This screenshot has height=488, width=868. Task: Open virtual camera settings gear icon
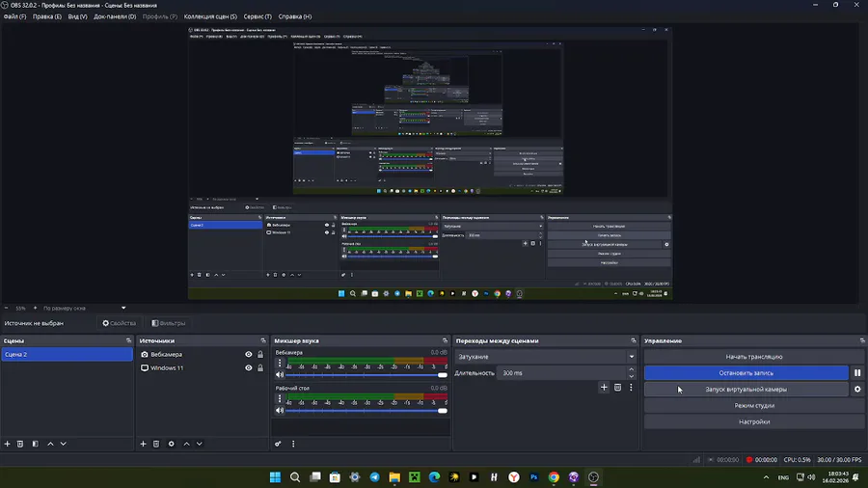click(x=857, y=389)
